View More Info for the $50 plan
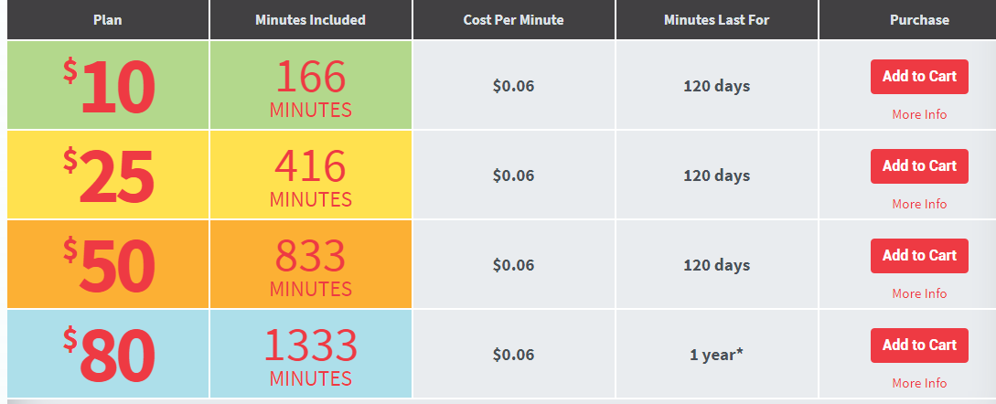Viewport: 996px width, 404px height. [919, 294]
